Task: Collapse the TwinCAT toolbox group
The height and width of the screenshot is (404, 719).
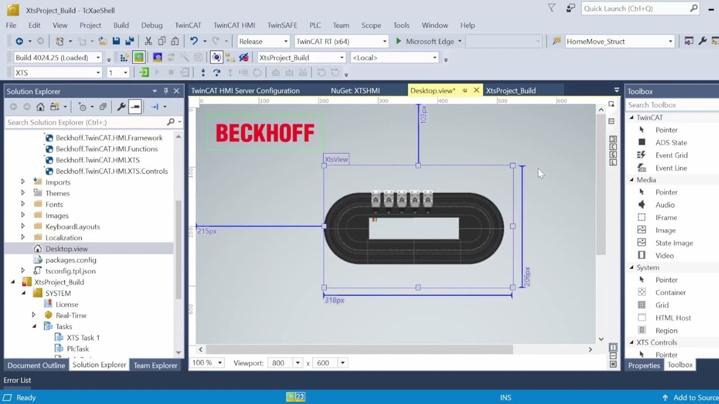Action: [x=631, y=117]
